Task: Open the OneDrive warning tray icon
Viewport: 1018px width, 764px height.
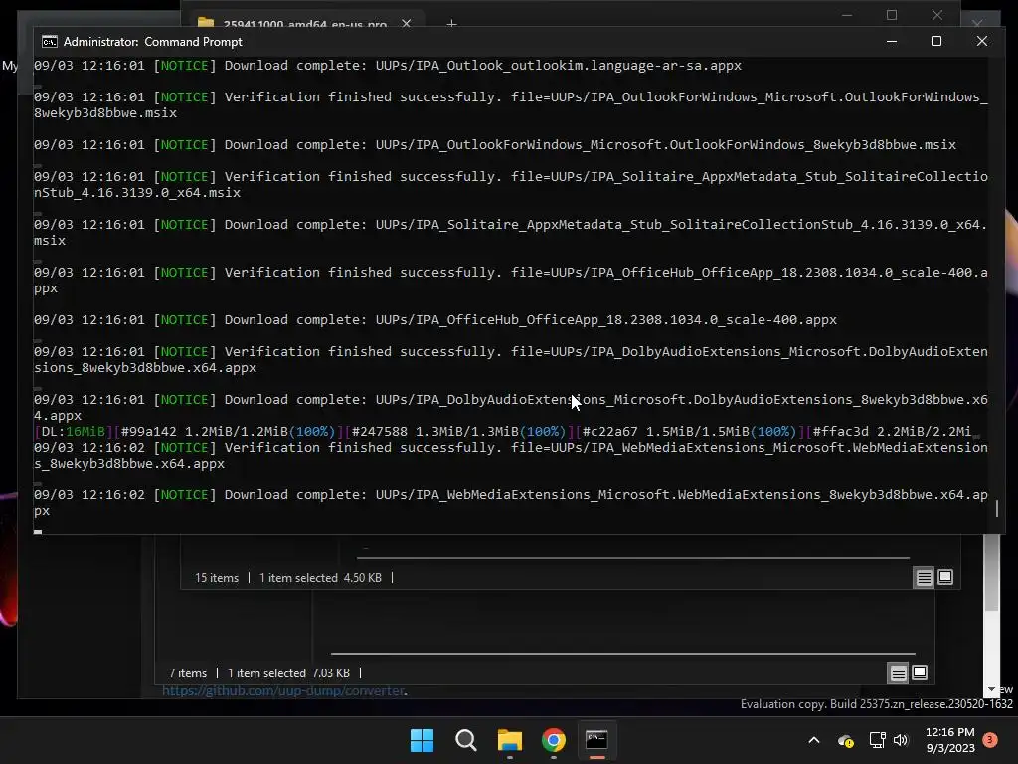Action: [845, 740]
